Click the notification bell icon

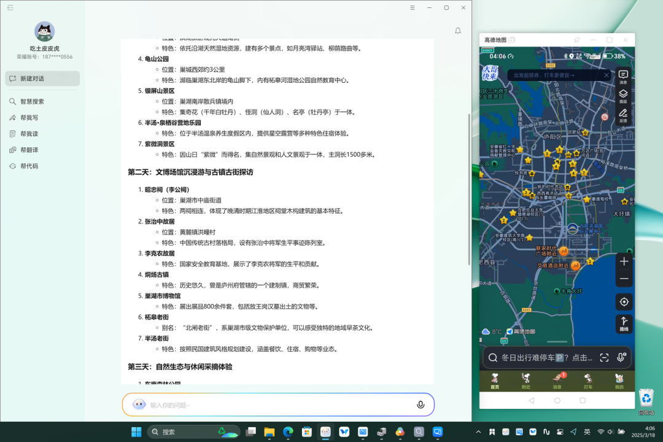click(x=457, y=31)
